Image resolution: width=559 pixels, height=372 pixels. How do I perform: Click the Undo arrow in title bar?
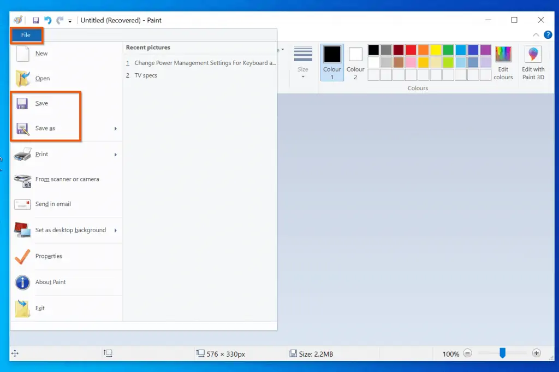click(x=47, y=20)
